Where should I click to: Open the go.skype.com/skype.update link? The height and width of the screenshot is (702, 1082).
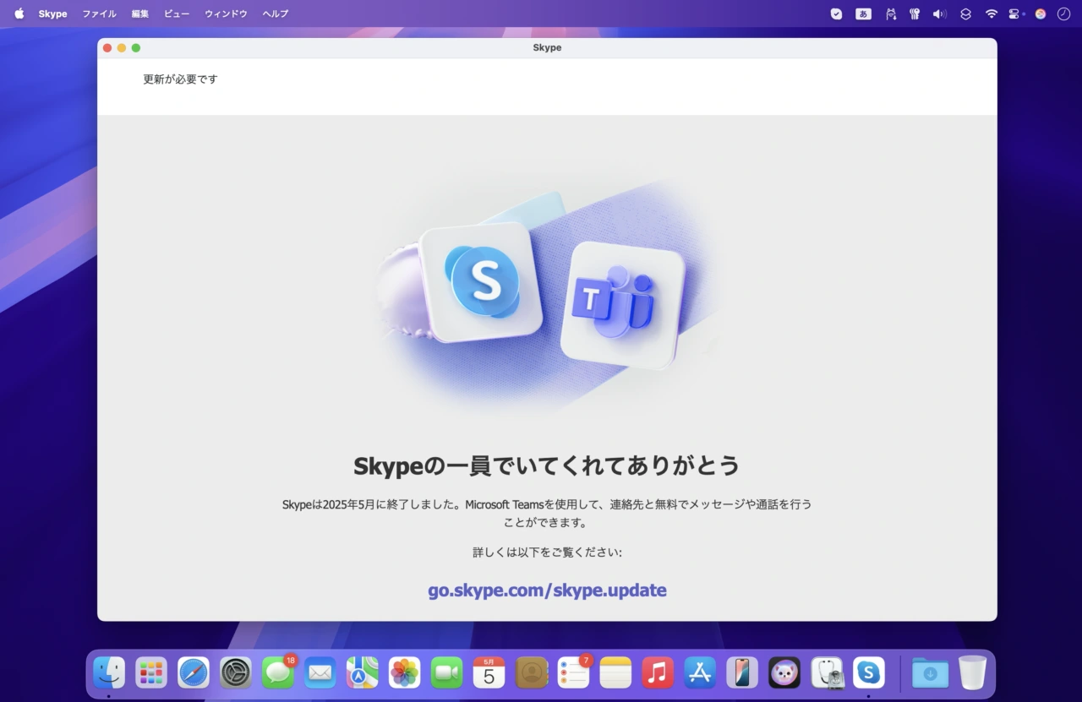pyautogui.click(x=547, y=590)
